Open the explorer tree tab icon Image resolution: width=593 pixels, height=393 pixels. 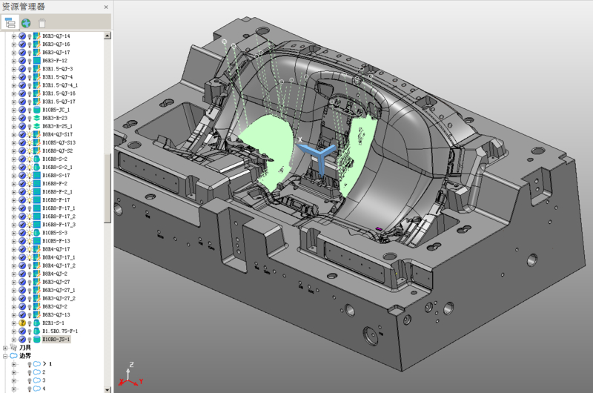[x=10, y=23]
